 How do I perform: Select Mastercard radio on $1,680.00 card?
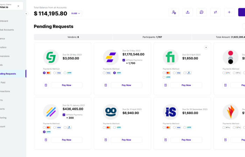coord(164,127)
